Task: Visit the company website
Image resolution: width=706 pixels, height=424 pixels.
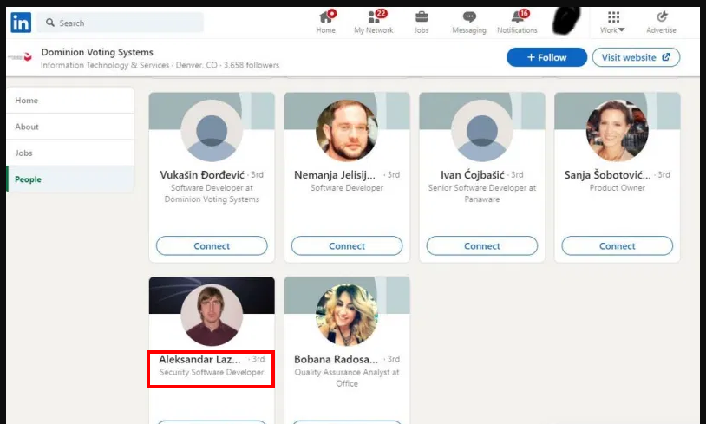Action: click(636, 57)
